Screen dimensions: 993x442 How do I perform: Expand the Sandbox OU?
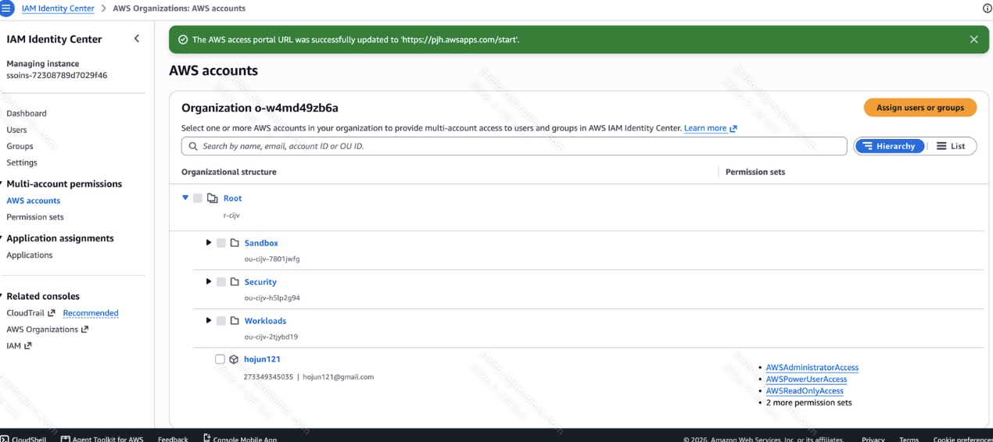(209, 242)
